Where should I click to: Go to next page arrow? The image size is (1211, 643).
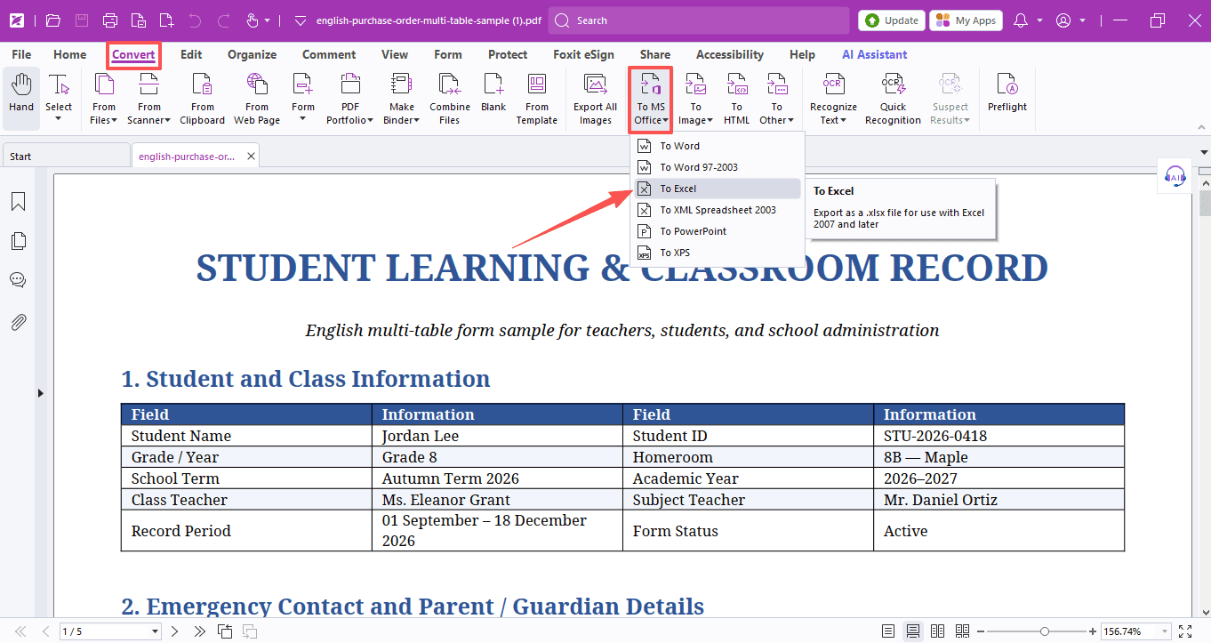pos(175,631)
